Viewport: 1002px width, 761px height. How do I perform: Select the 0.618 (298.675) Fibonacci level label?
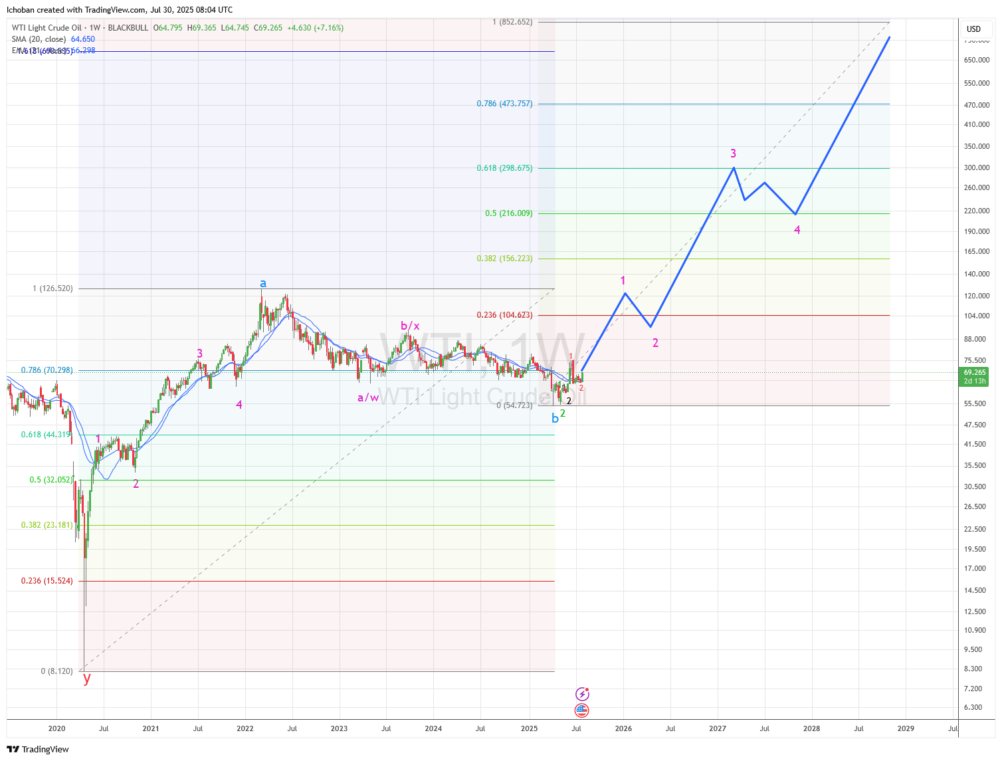(x=504, y=168)
